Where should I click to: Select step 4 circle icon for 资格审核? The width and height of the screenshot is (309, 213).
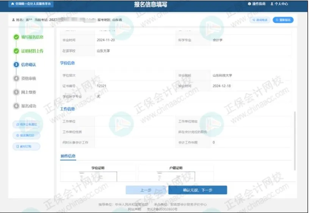coord(16,78)
